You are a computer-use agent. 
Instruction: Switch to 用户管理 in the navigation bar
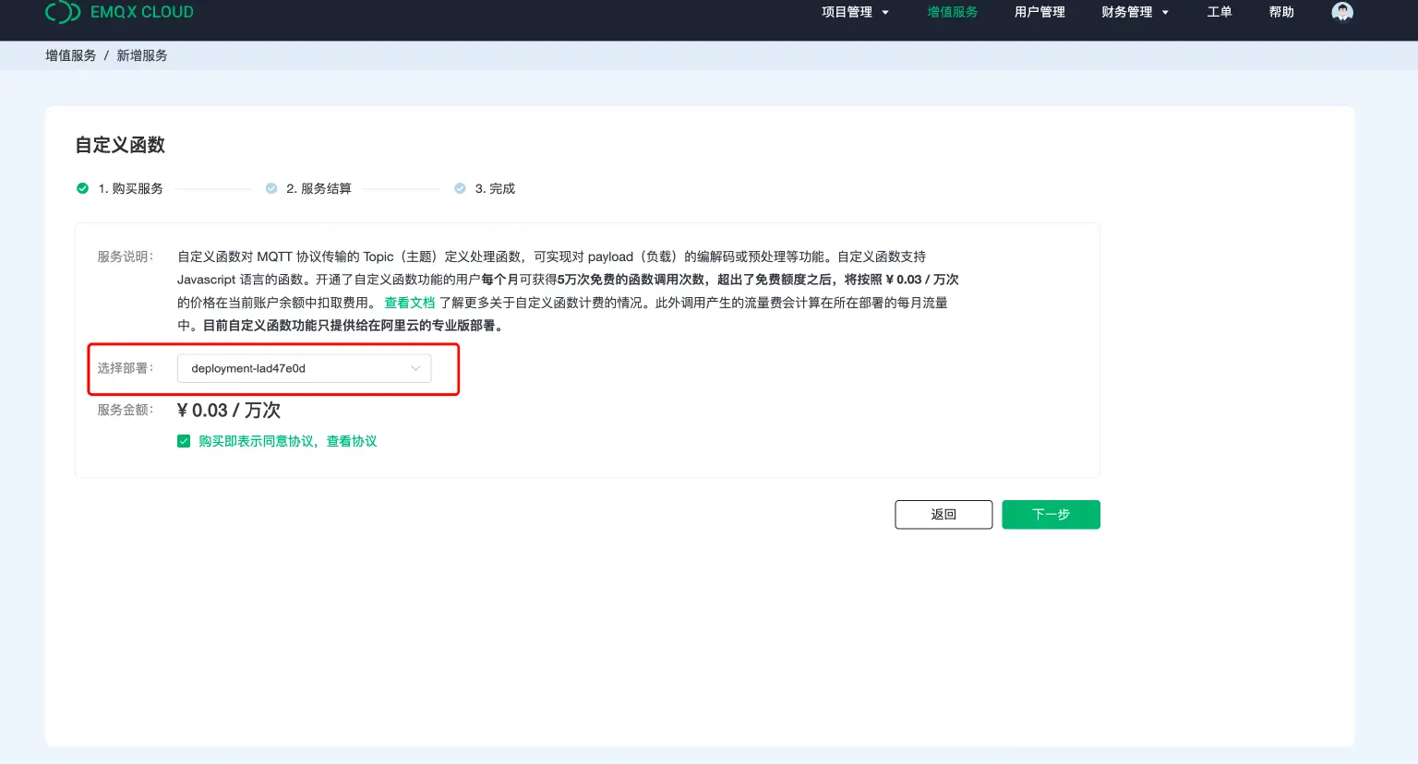1039,12
